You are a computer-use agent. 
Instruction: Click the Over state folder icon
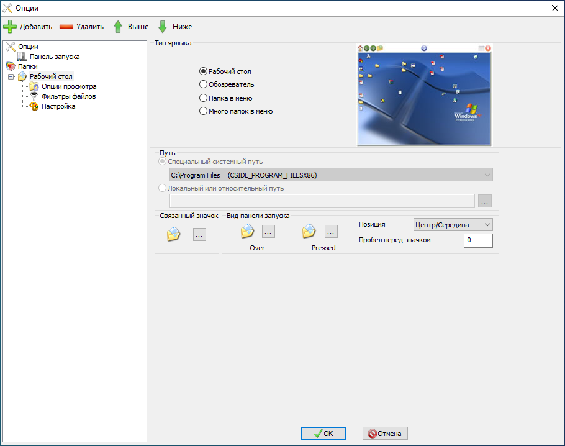247,232
